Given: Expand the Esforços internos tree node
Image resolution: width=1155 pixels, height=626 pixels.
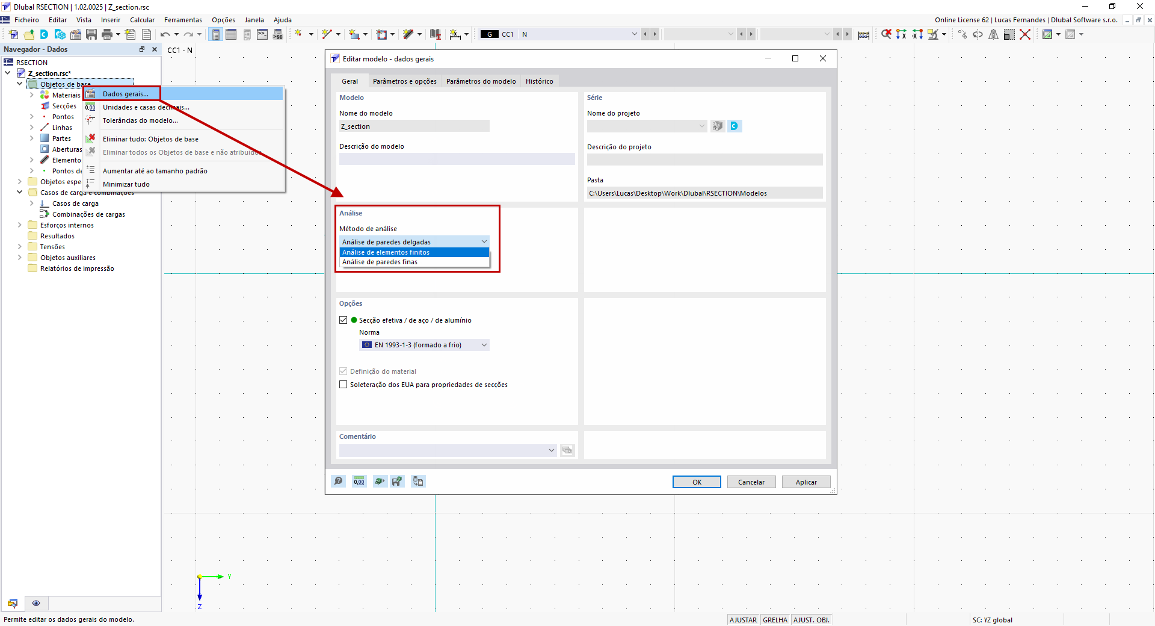Looking at the screenshot, I should (20, 225).
